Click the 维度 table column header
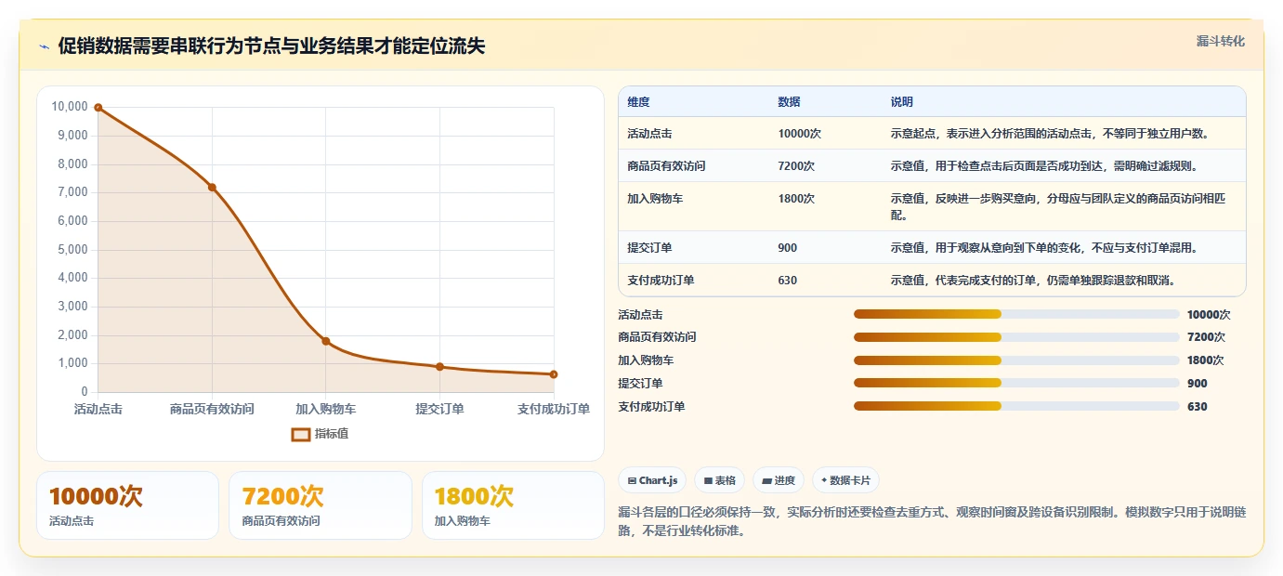 [639, 102]
